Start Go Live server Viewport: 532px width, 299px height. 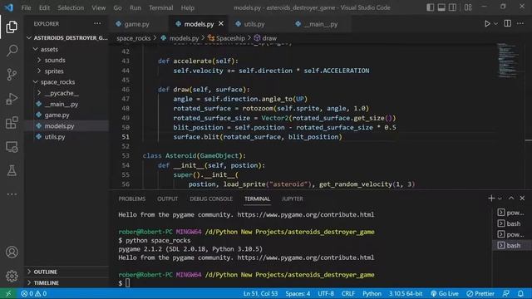(x=445, y=293)
